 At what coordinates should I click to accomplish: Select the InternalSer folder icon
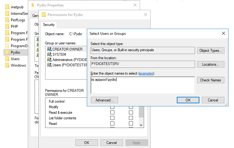click(7, 14)
